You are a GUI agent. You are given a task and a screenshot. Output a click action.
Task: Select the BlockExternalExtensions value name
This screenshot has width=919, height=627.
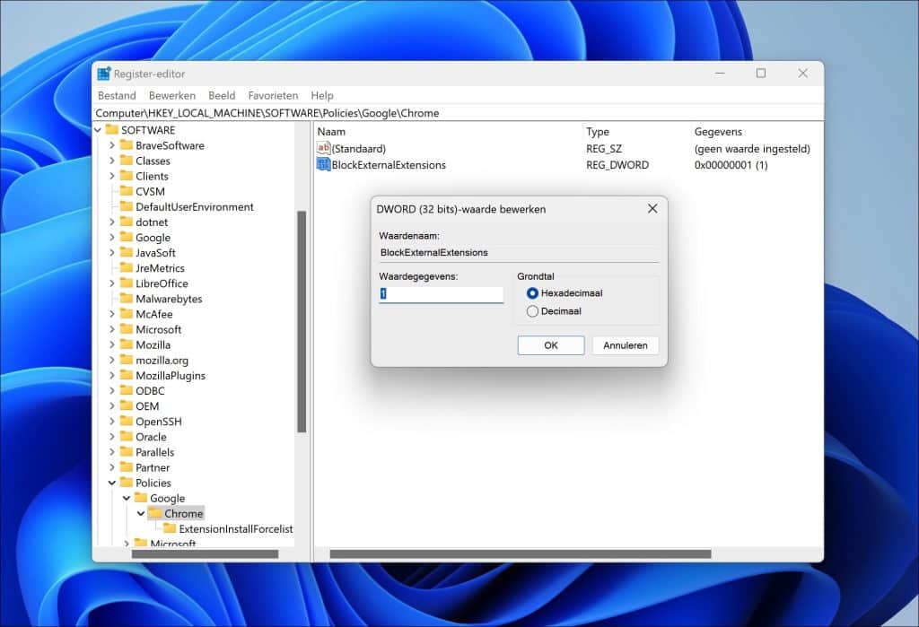pos(389,165)
